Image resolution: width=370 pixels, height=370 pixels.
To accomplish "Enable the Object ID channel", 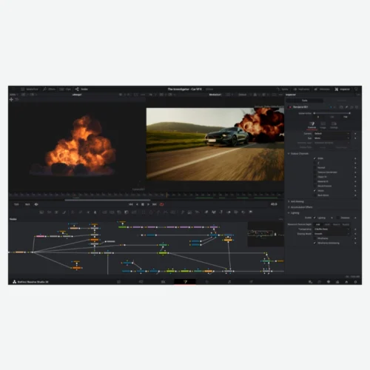I will click(314, 177).
